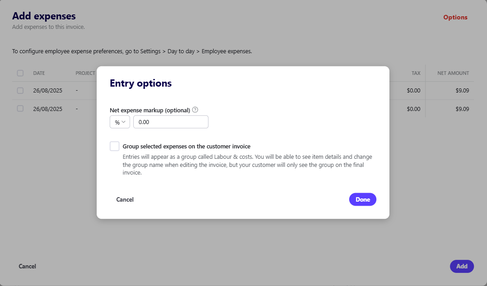Click the net expense markup amount field
487x286 pixels.
(x=171, y=122)
